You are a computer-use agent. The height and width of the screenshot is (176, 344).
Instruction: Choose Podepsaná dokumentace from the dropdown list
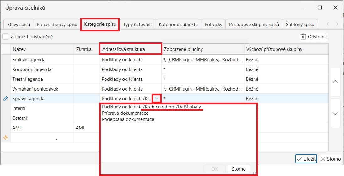(x=128, y=119)
